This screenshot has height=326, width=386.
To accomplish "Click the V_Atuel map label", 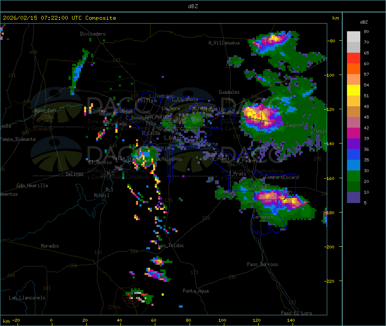I will click(x=220, y=159).
